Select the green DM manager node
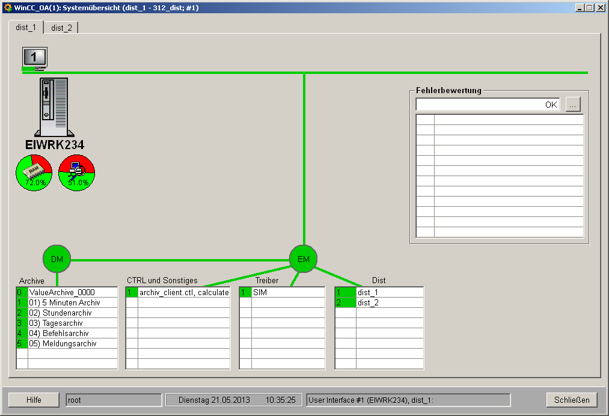 click(x=57, y=259)
